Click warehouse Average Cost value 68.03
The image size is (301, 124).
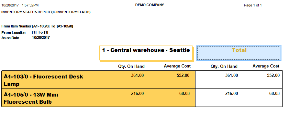pyautogui.click(x=184, y=94)
